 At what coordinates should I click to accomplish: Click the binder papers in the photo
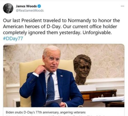108,99
